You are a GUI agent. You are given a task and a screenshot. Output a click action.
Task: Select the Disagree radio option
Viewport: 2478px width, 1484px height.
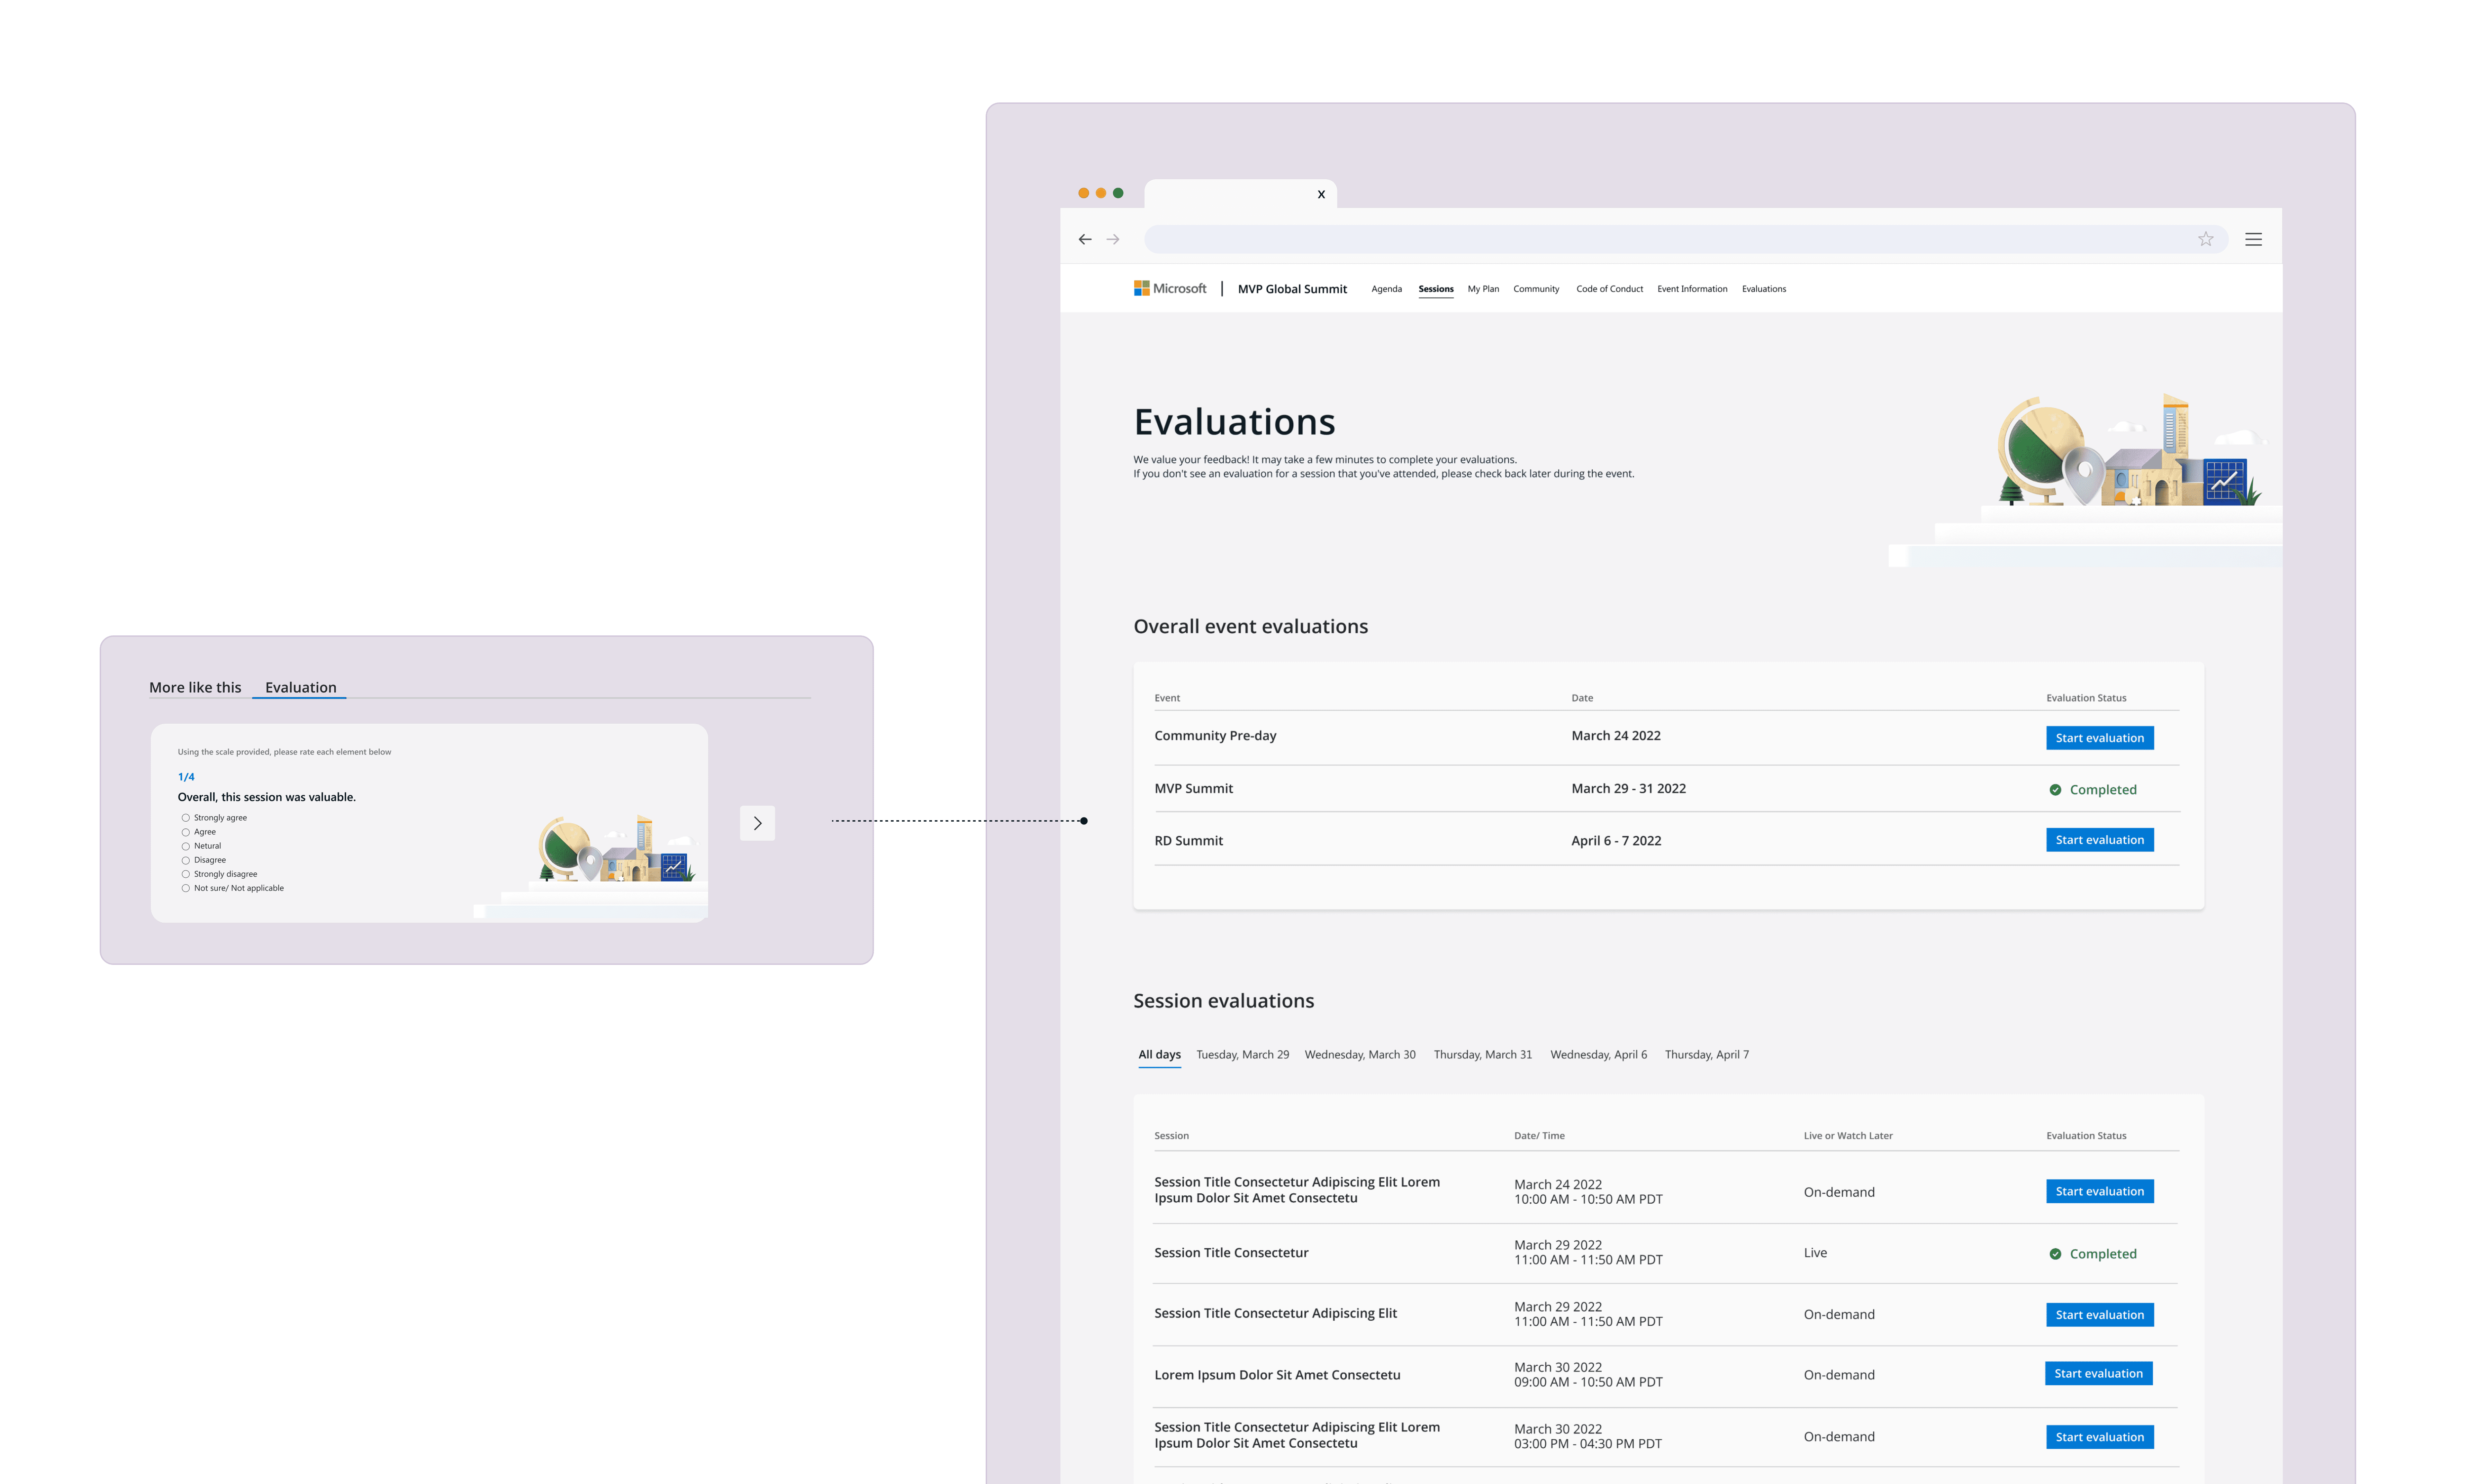point(186,860)
